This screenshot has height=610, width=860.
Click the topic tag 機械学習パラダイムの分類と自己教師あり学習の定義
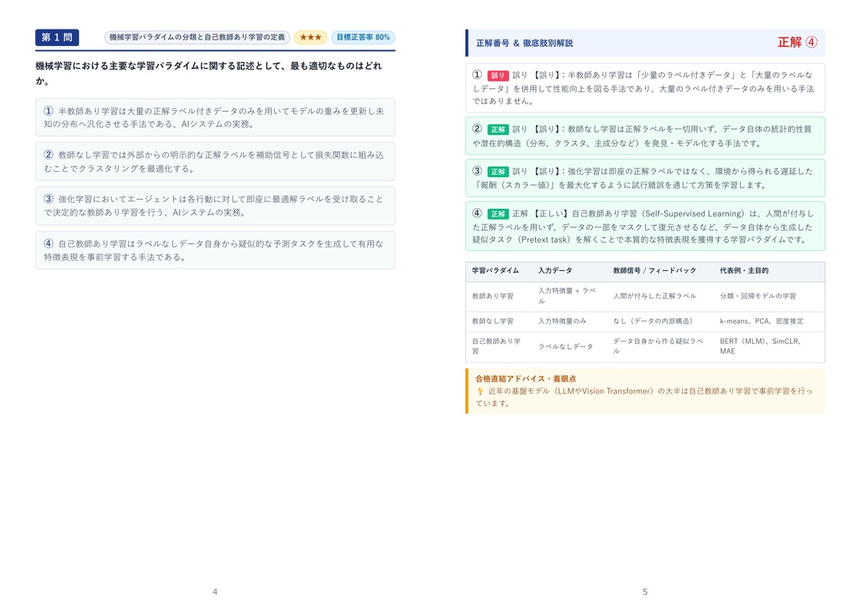[197, 37]
